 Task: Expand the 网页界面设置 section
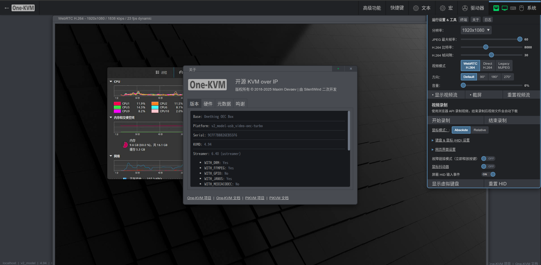pyautogui.click(x=445, y=150)
